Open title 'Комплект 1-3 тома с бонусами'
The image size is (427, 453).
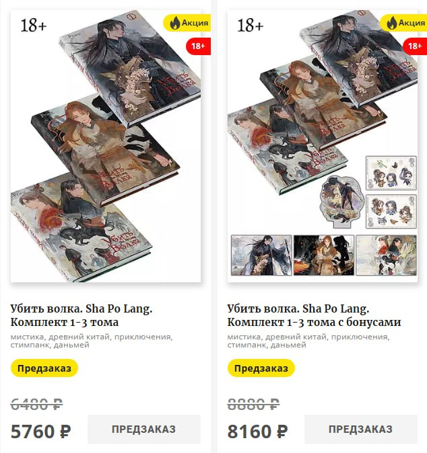click(314, 315)
